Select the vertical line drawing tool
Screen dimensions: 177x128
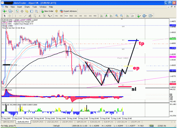(16, 16)
